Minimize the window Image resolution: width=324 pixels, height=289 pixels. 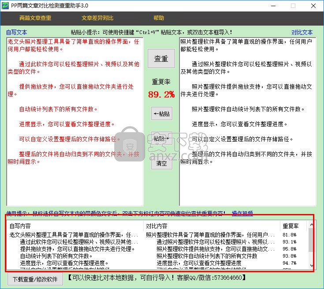[273, 6]
